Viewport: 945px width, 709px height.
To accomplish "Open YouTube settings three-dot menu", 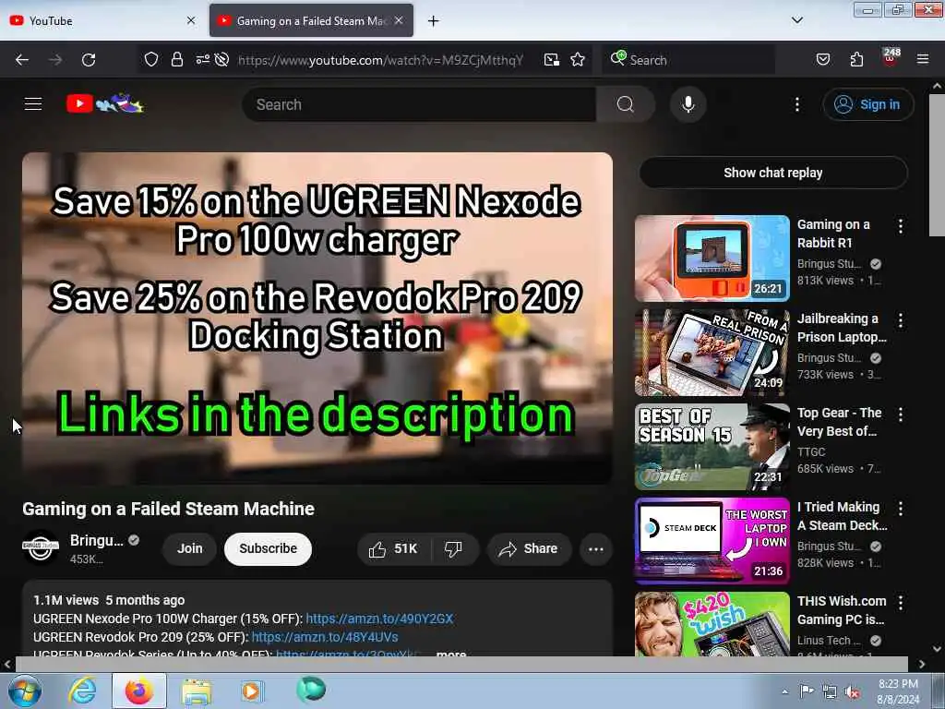I will click(x=797, y=105).
